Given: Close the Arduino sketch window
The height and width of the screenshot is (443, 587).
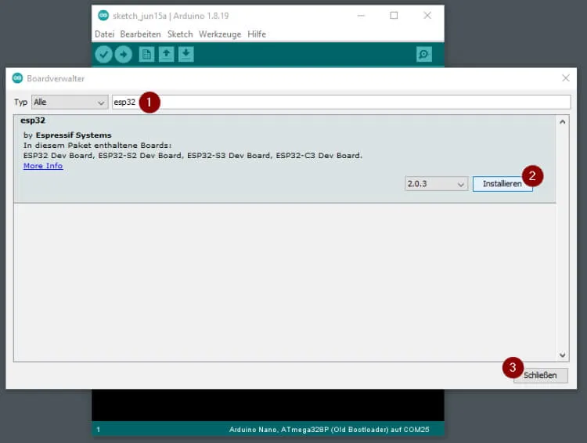Looking at the screenshot, I should click(427, 16).
